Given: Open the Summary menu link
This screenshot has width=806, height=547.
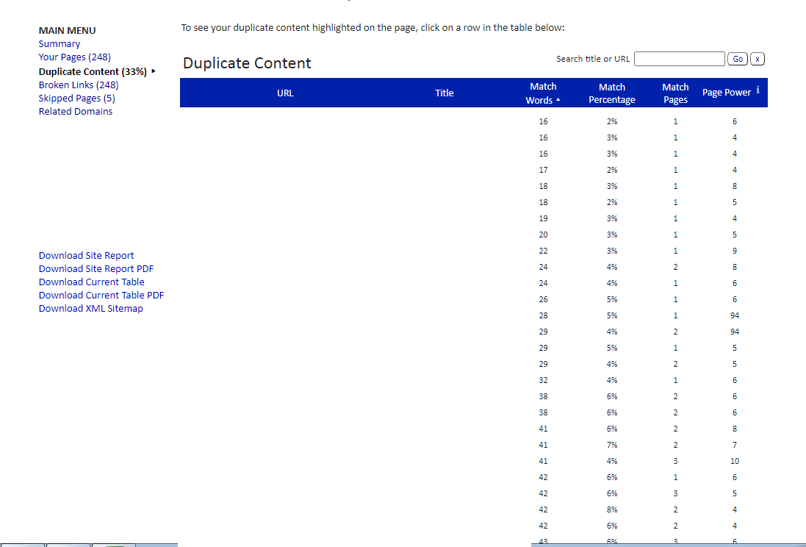Looking at the screenshot, I should coord(59,43).
